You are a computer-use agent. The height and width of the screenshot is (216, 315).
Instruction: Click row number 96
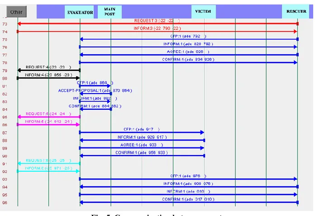[5, 203]
